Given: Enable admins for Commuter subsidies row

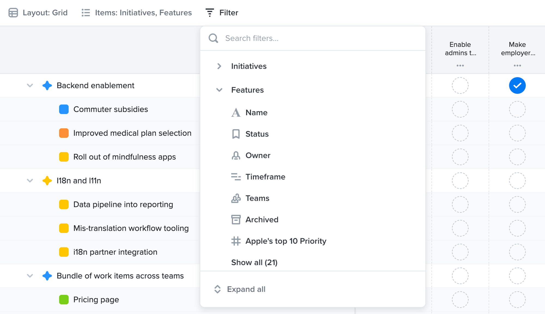Looking at the screenshot, I should click(460, 109).
